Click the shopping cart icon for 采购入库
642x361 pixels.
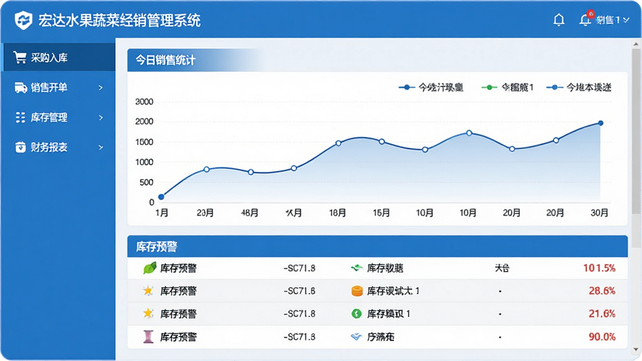[x=19, y=57]
